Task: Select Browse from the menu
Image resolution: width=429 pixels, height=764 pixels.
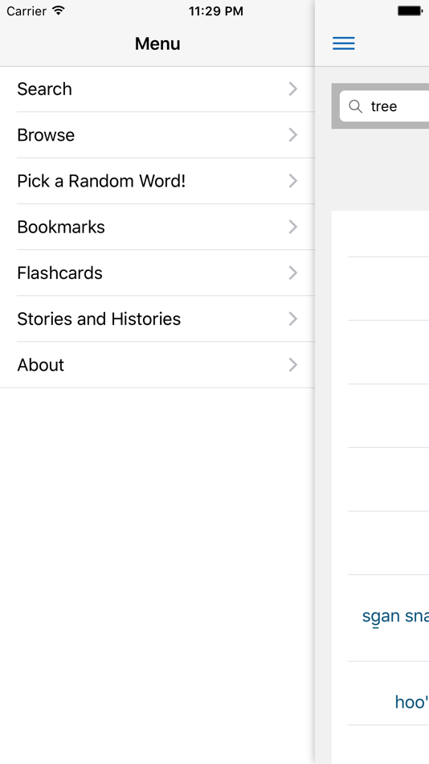Action: click(157, 135)
